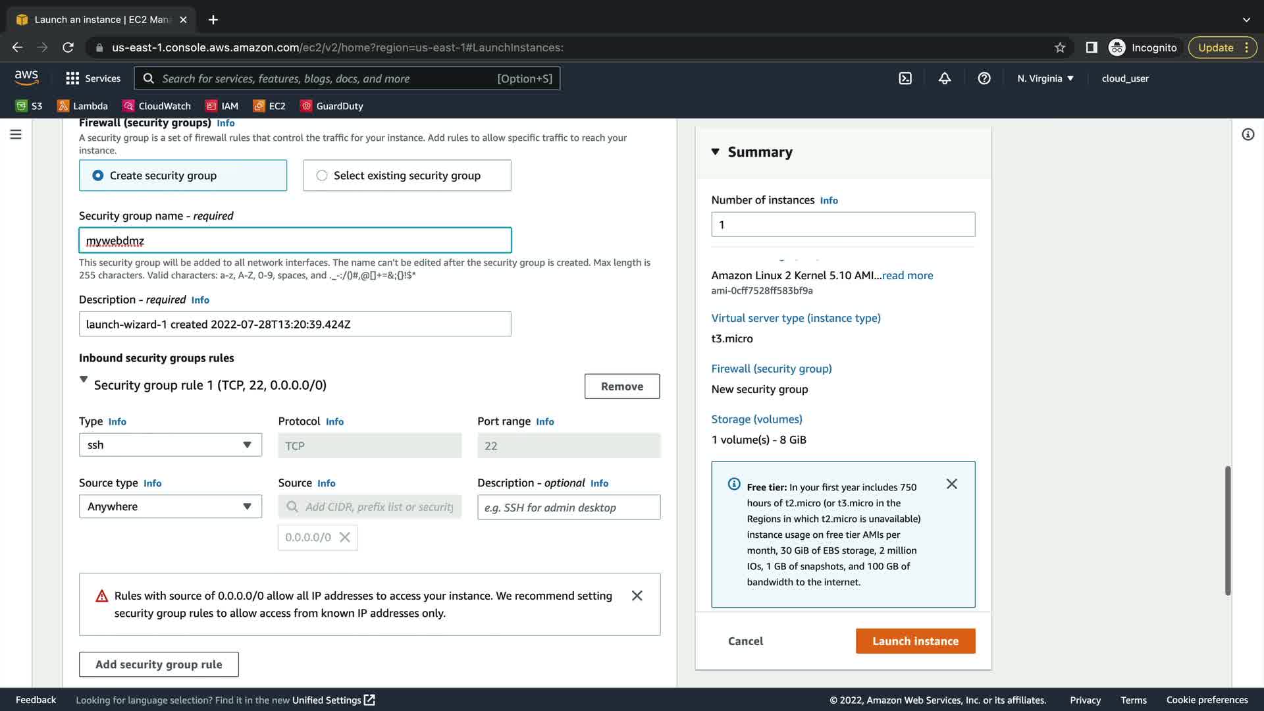
Task: Dismiss the Free tier notice
Action: coord(951,484)
